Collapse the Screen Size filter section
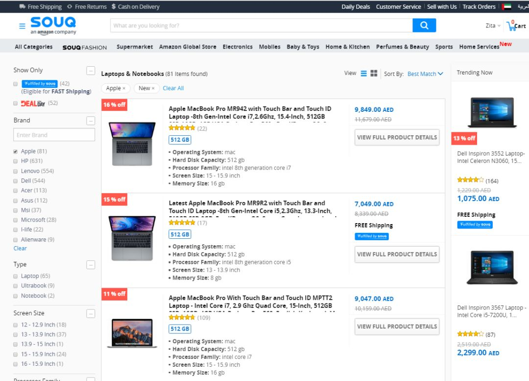Screen dimensions: 529x381 pos(91,313)
